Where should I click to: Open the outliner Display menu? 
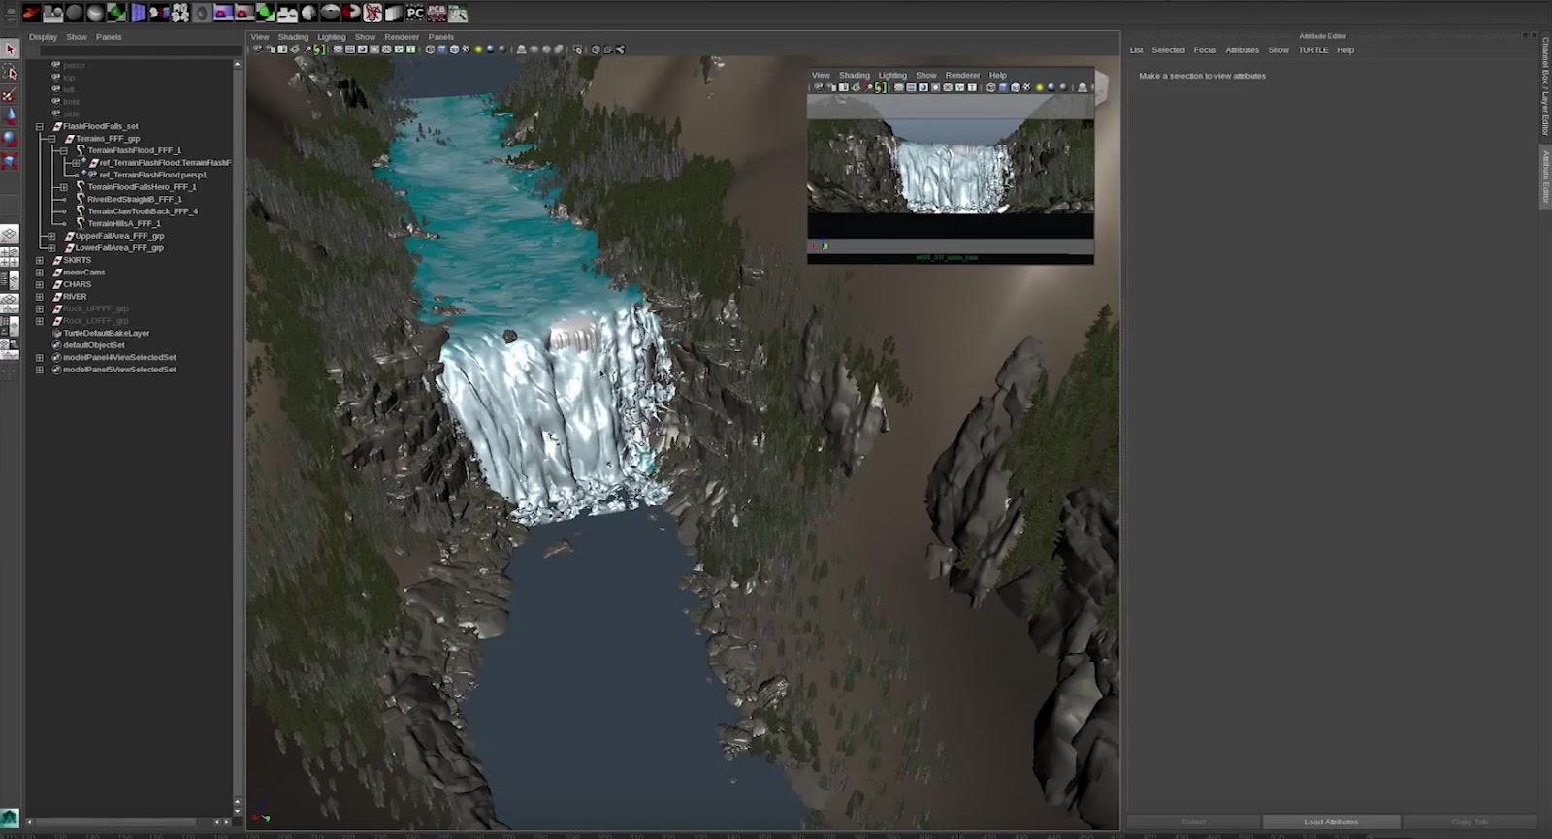[43, 37]
